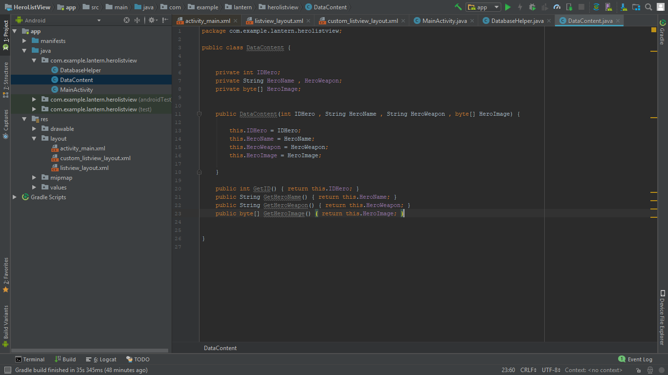The image size is (668, 375).
Task: Click the DataContent breadcrumb below editor
Action: 220,348
